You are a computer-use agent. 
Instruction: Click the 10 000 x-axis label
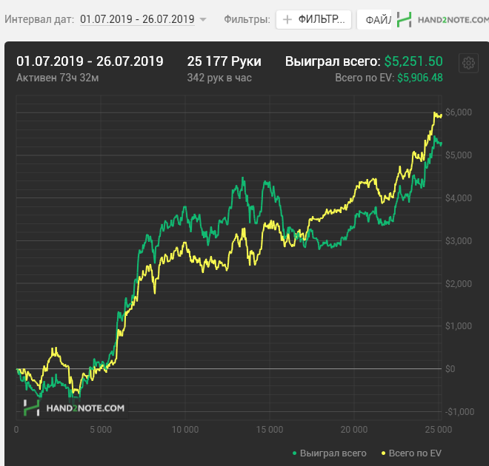click(x=185, y=430)
